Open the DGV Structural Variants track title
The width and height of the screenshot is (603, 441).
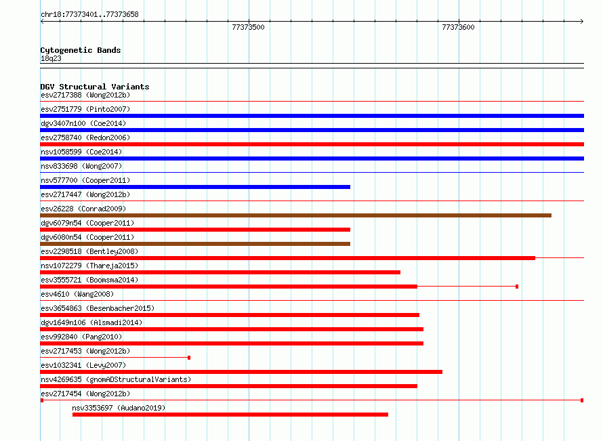(95, 87)
